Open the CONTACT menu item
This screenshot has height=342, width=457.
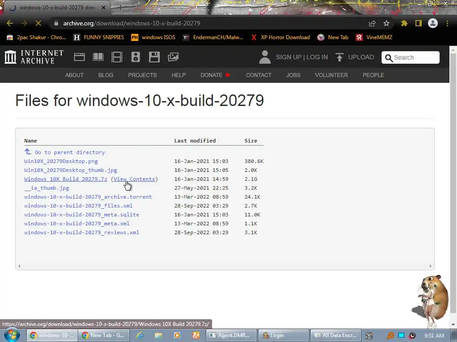pos(258,75)
